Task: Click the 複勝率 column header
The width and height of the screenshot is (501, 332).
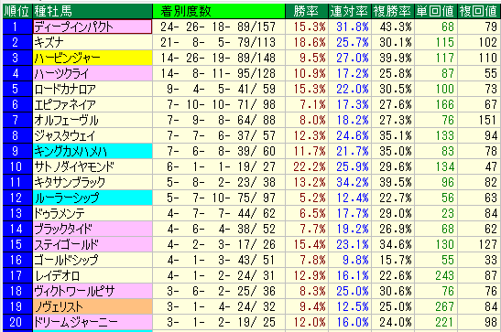Action: tap(393, 11)
